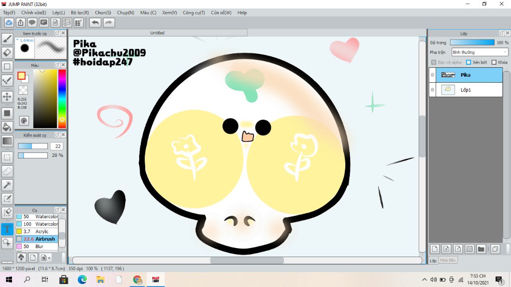Select the Brush tool in left toolbar

[7, 39]
